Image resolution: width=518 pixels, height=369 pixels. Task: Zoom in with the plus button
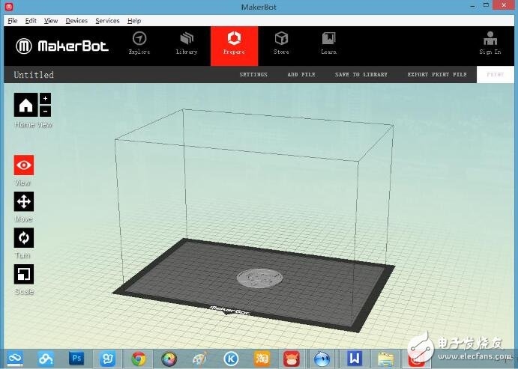45,99
